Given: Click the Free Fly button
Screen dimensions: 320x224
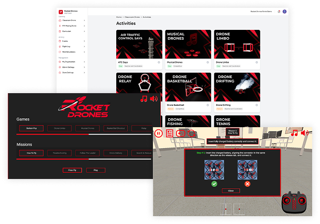Looking at the screenshot, I should (71, 170).
